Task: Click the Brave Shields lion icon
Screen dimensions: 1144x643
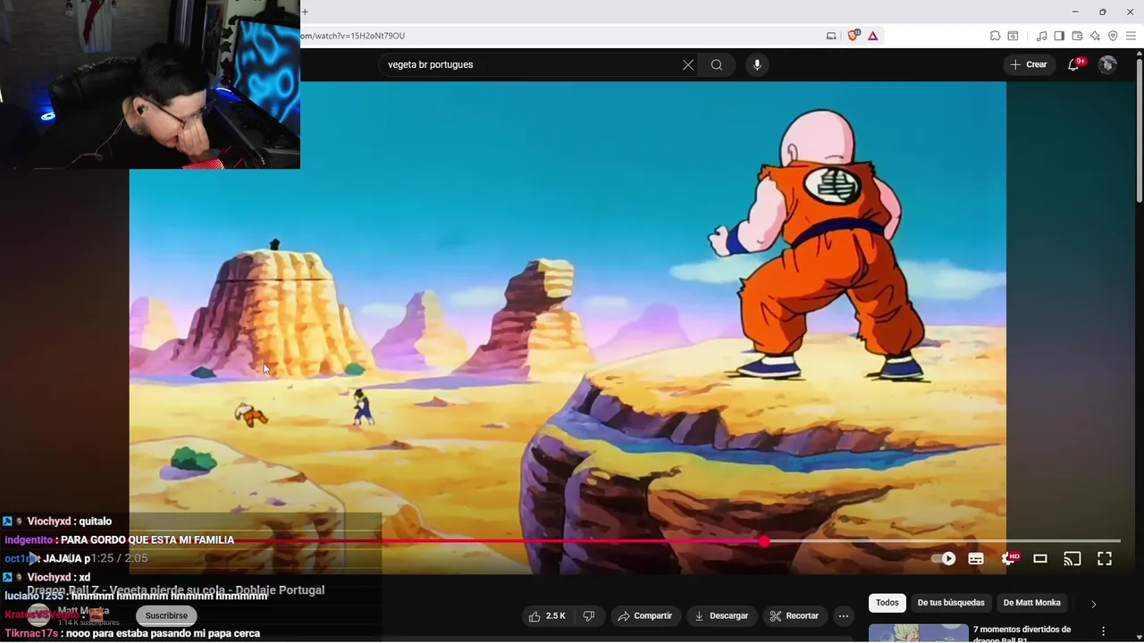Action: 853,36
